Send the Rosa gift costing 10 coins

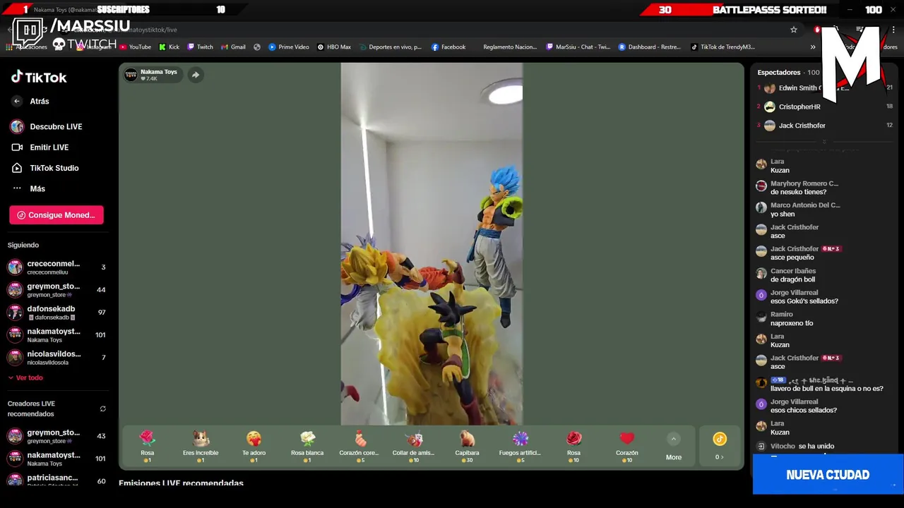573,447
